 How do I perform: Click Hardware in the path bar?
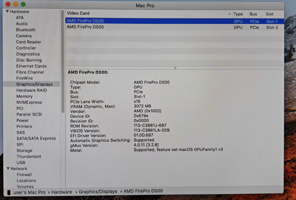pos(62,192)
